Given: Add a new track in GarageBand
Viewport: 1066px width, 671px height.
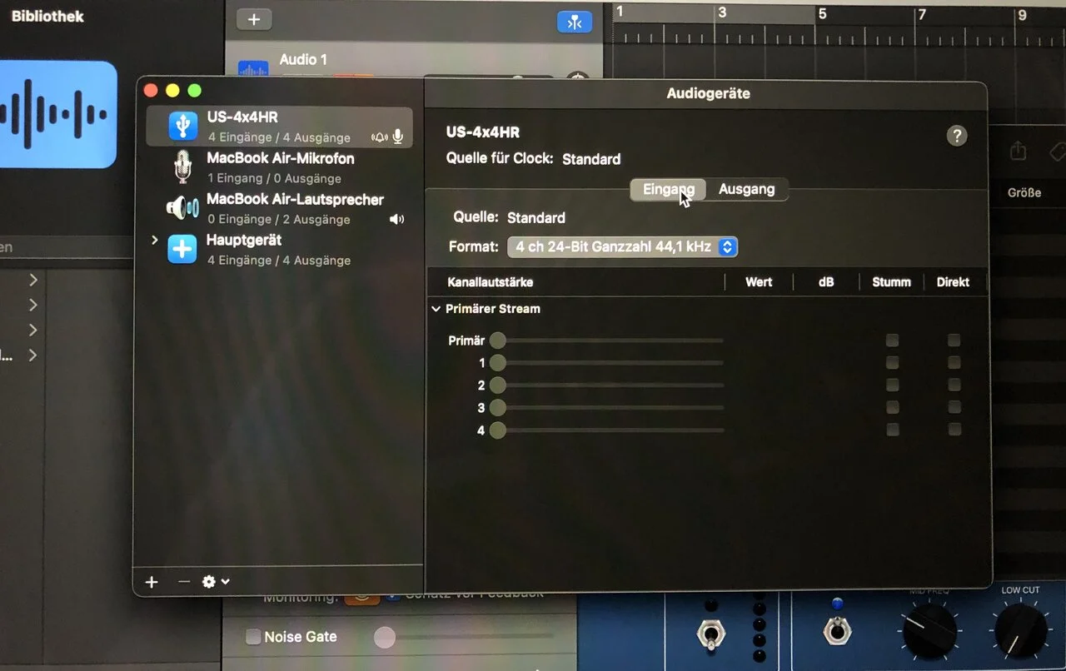Looking at the screenshot, I should click(x=254, y=19).
